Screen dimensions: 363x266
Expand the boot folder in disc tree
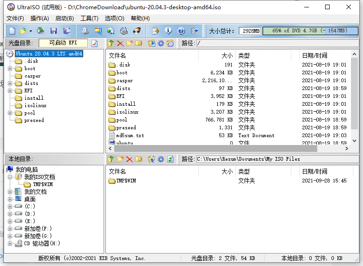tap(10, 68)
